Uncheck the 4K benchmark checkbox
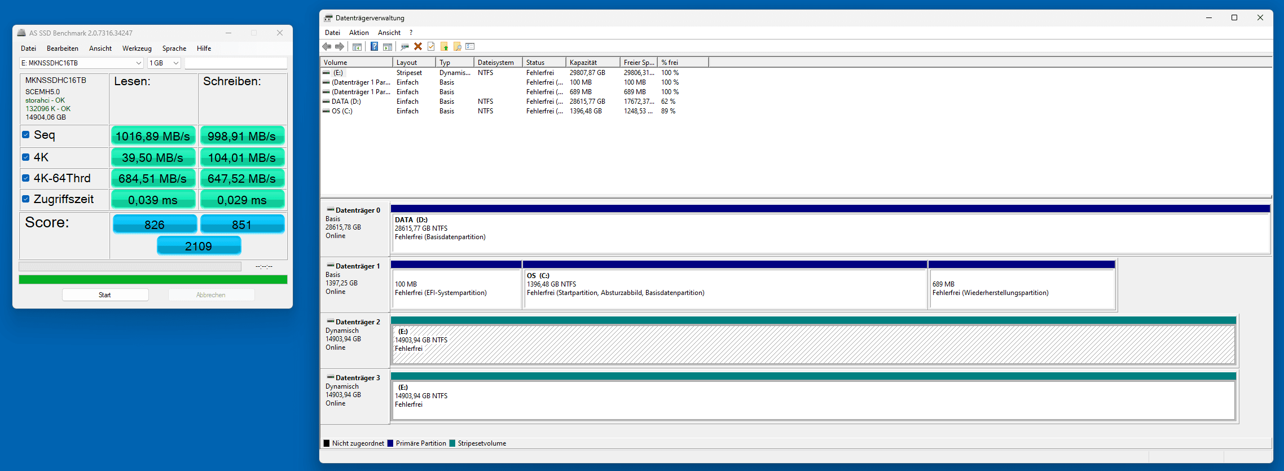The height and width of the screenshot is (471, 1284). (26, 157)
